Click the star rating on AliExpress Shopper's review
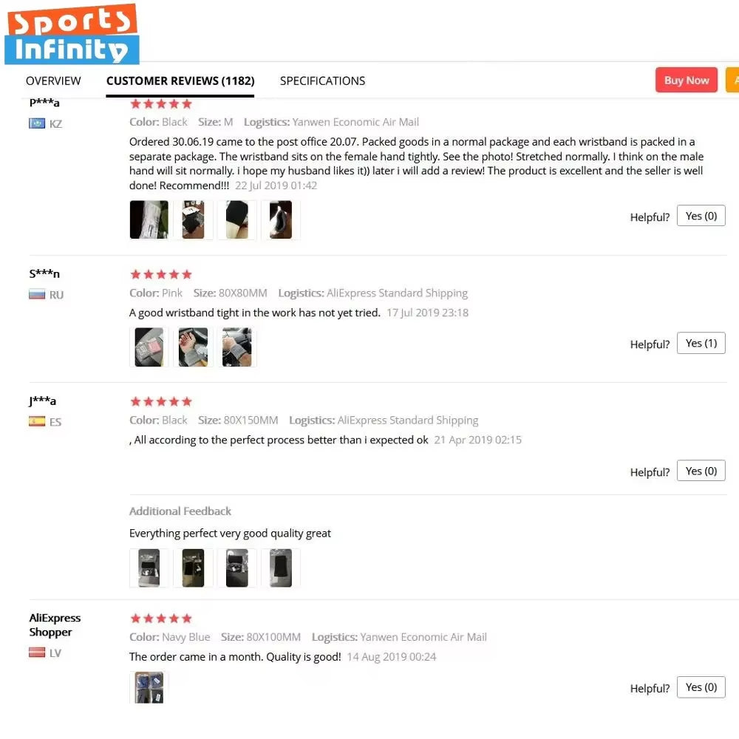Viewport: 739px width, 739px height. coord(161,619)
